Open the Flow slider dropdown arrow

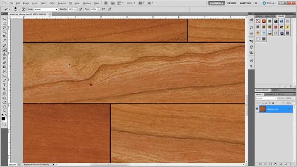click(x=98, y=9)
